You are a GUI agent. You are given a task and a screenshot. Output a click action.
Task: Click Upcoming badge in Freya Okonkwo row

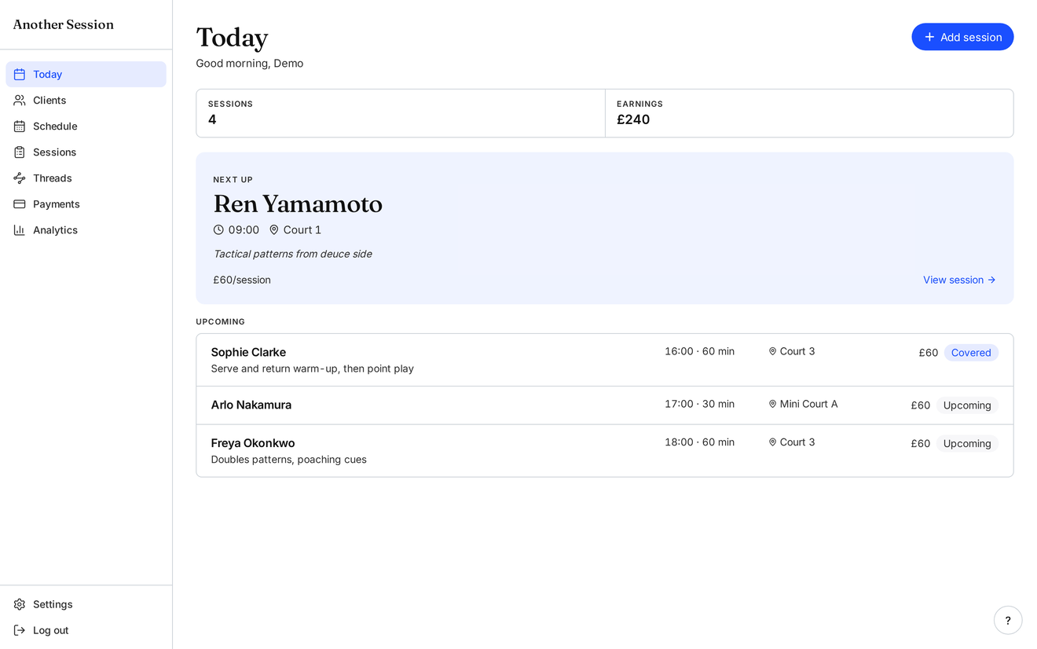967,443
